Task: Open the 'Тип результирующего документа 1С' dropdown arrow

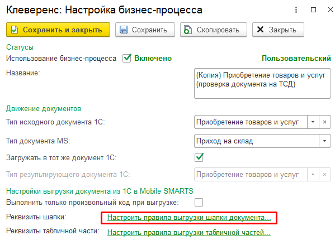Action: tap(313, 175)
